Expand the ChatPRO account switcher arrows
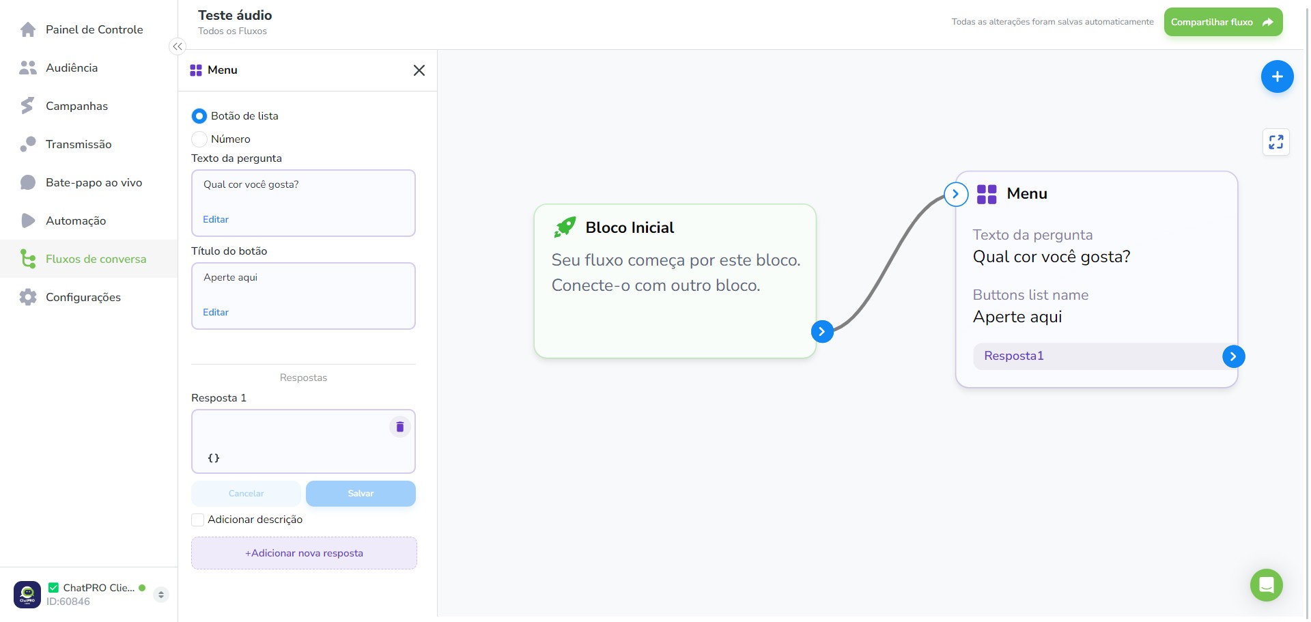The width and height of the screenshot is (1311, 622). pyautogui.click(x=161, y=595)
